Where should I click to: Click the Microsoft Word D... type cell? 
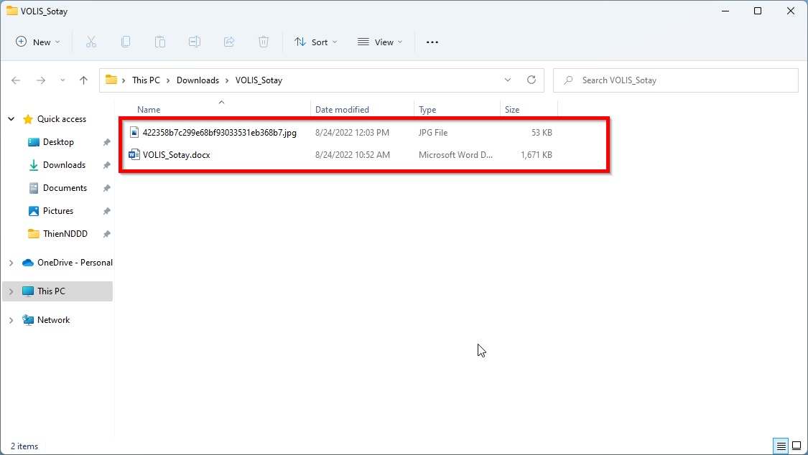[455, 155]
